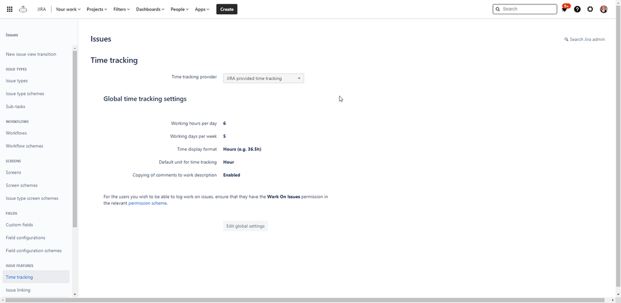Click the Default unit value Hour
Screen dimensions: 621x303
coord(229,162)
